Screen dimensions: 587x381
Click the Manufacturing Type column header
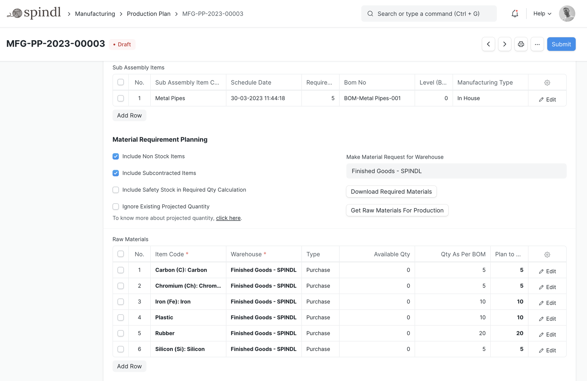click(490, 82)
